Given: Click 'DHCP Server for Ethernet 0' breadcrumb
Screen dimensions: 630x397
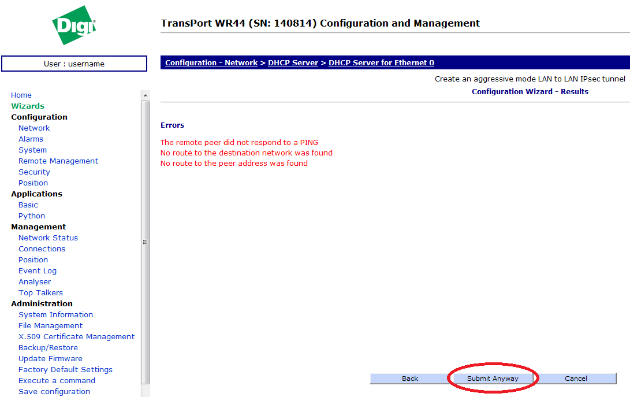Looking at the screenshot, I should [x=381, y=63].
